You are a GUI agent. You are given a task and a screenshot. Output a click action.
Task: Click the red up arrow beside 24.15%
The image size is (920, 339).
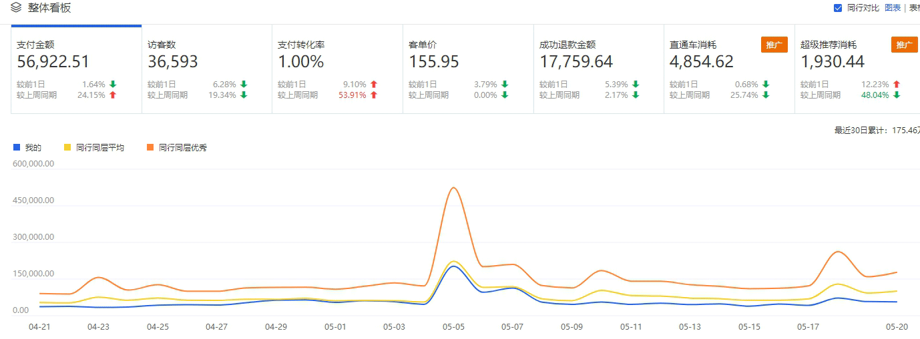[x=113, y=95]
